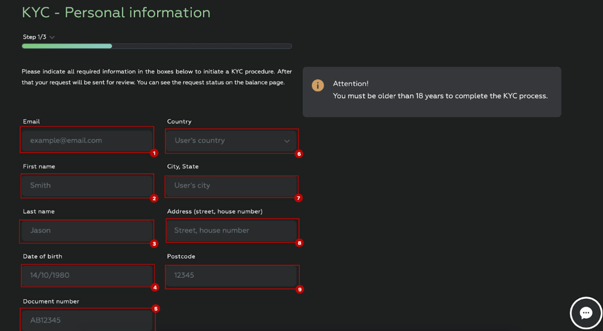Open the live chat bubble icon
This screenshot has width=603, height=331.
(586, 313)
